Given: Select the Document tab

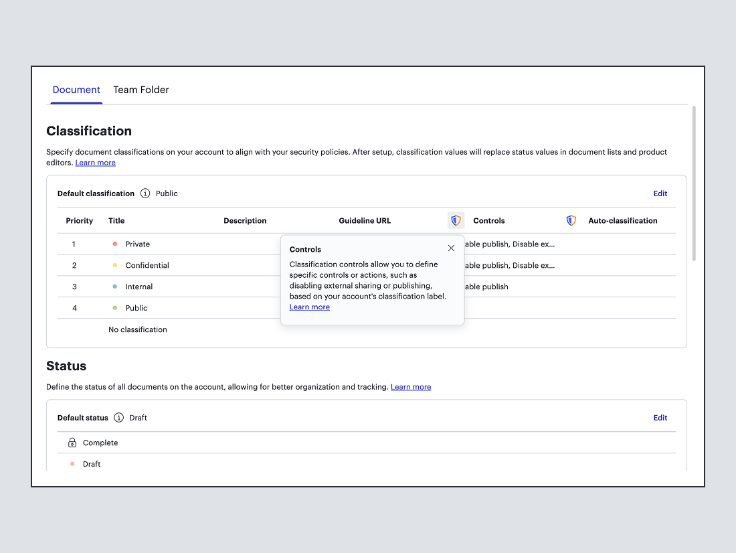Looking at the screenshot, I should tap(76, 90).
